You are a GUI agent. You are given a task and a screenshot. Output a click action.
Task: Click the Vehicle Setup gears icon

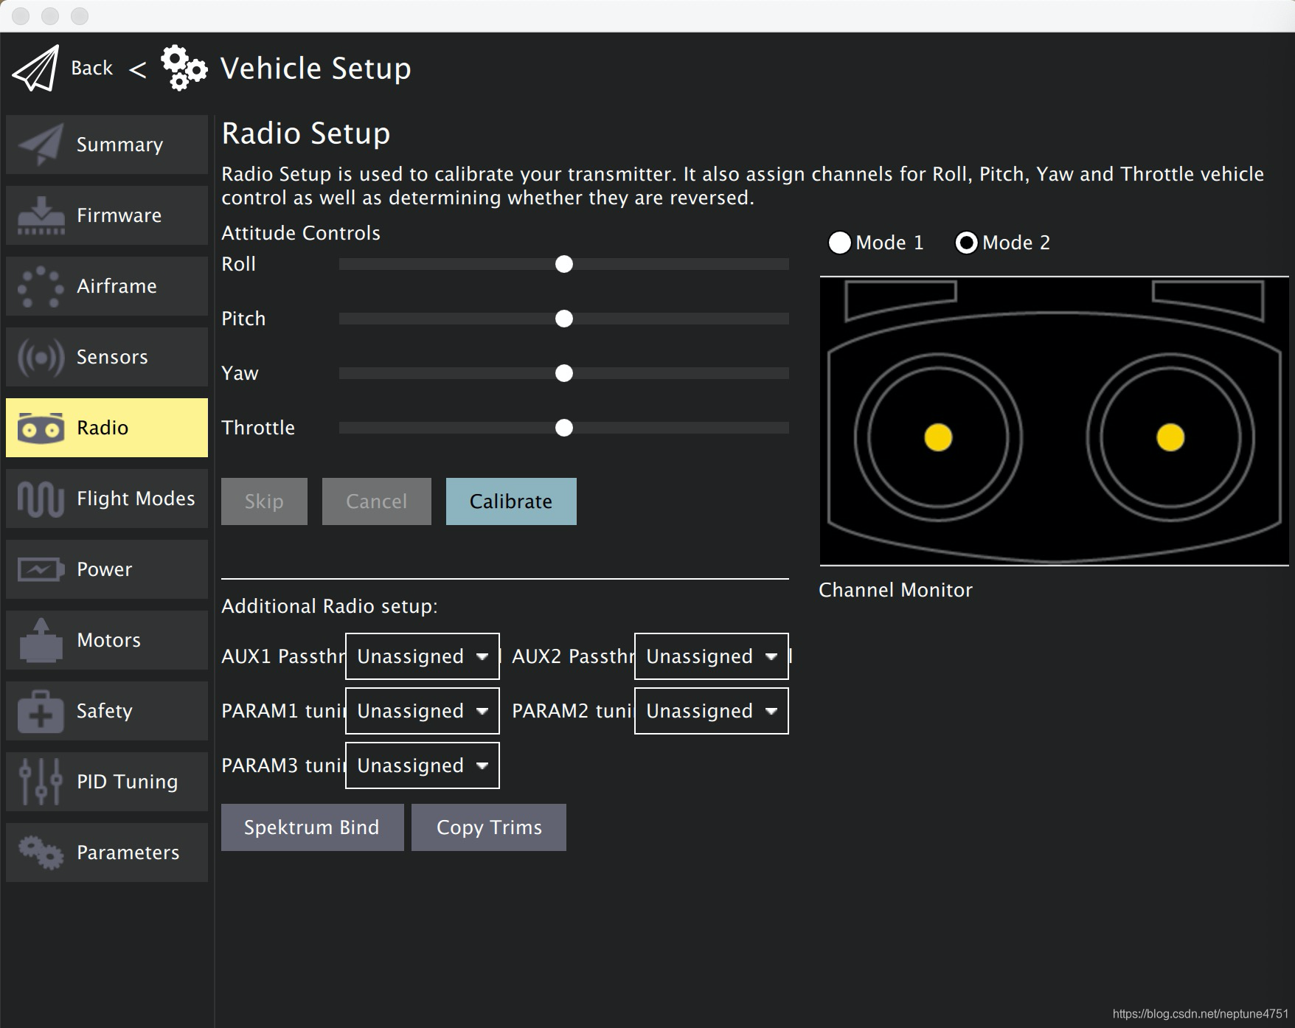[184, 68]
